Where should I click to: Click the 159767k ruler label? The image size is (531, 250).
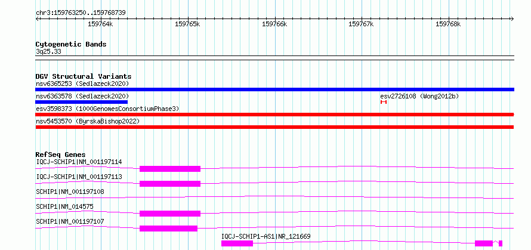pyautogui.click(x=362, y=24)
